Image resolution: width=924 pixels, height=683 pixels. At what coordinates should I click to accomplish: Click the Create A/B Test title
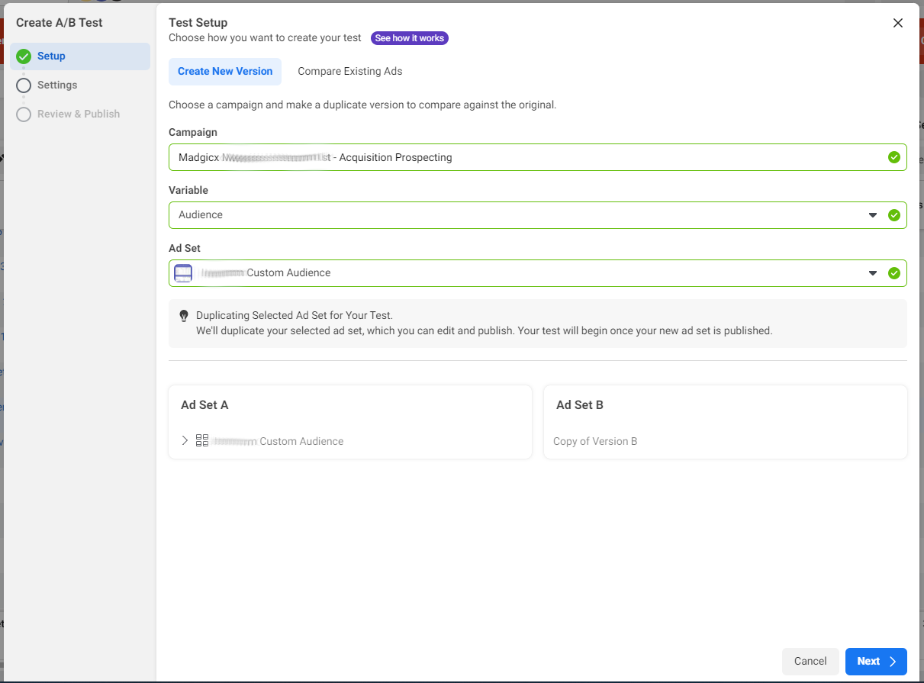60,22
